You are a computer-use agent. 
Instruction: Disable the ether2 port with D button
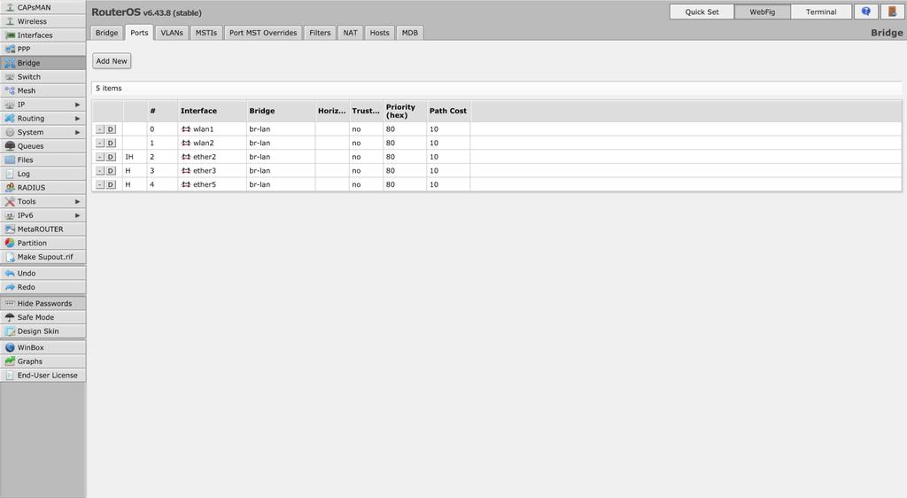click(111, 158)
